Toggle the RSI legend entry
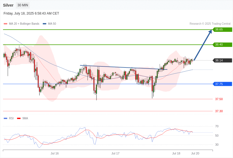 [8, 118]
